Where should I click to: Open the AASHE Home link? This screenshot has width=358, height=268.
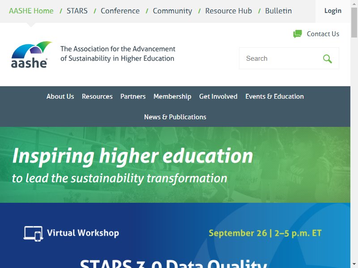[x=31, y=11]
